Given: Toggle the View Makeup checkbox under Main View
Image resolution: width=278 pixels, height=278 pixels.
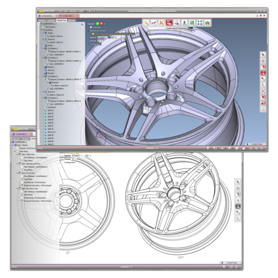Looking at the screenshot, I should click(22, 157).
